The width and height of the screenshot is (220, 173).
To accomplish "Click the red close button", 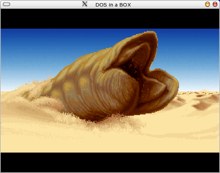I will pyautogui.click(x=215, y=4).
